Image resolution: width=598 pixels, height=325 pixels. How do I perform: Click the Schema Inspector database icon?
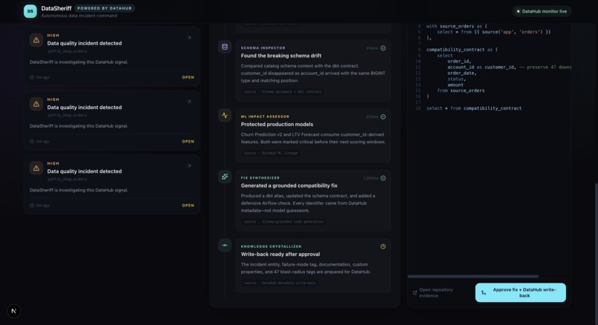pyautogui.click(x=225, y=47)
